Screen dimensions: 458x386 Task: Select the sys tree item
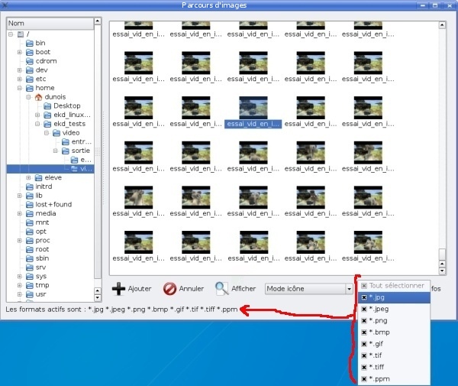tap(41, 277)
